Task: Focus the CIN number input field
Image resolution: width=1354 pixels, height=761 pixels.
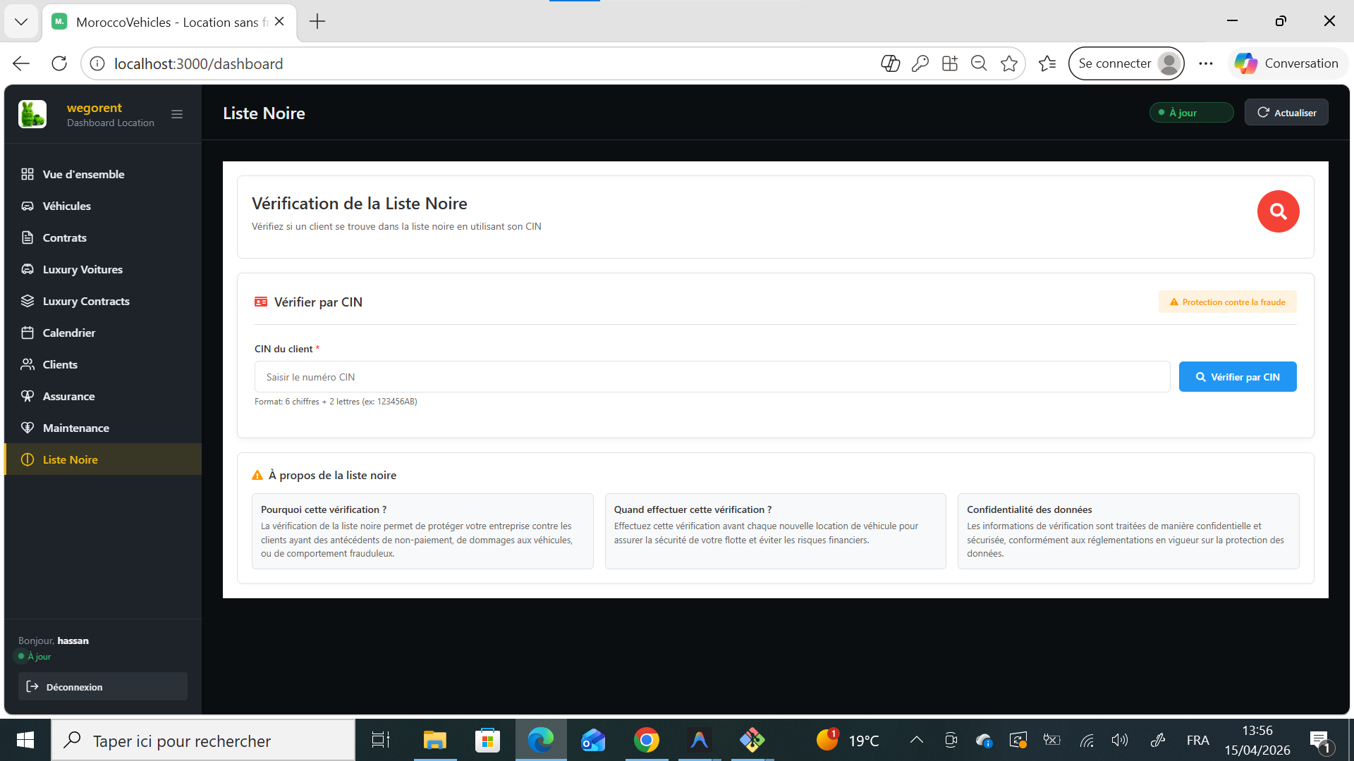Action: tap(712, 377)
